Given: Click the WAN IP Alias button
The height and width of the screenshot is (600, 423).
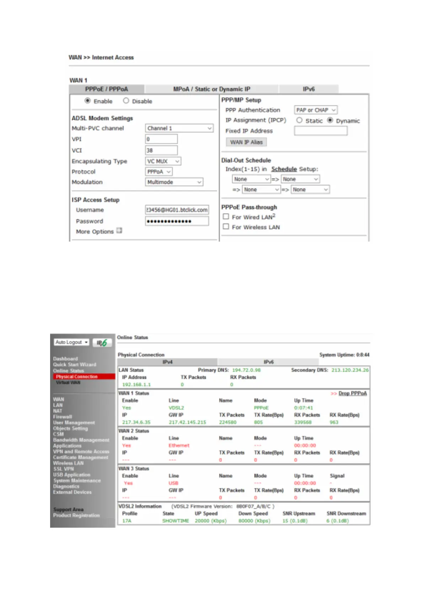Looking at the screenshot, I should click(x=246, y=142).
